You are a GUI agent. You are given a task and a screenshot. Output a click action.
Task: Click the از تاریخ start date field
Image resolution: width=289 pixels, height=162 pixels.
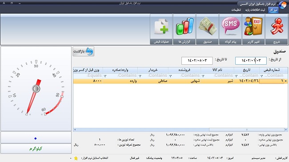[x=251, y=60]
